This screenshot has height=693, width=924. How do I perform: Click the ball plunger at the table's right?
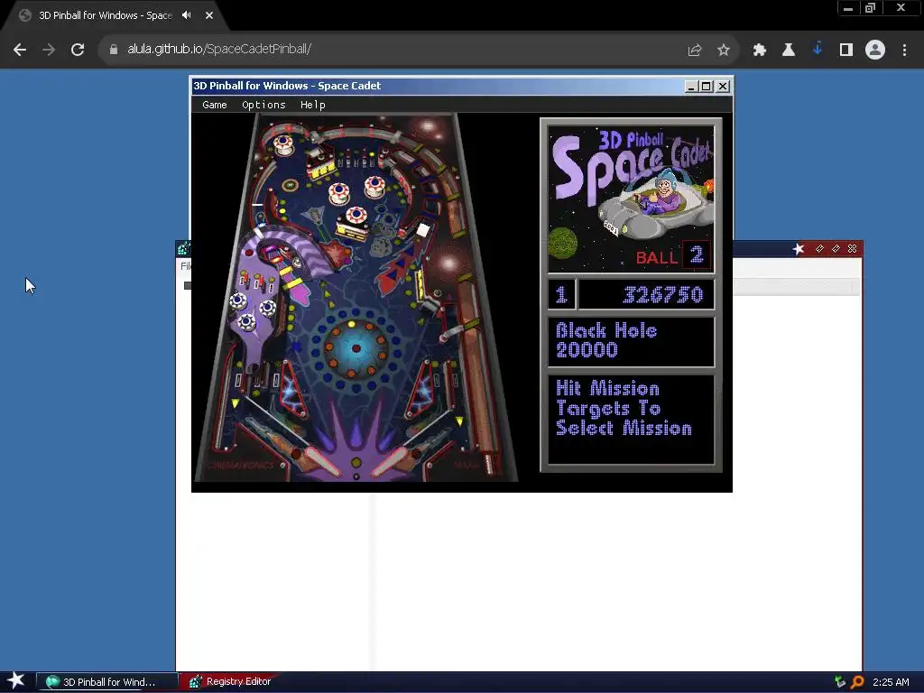488,463
